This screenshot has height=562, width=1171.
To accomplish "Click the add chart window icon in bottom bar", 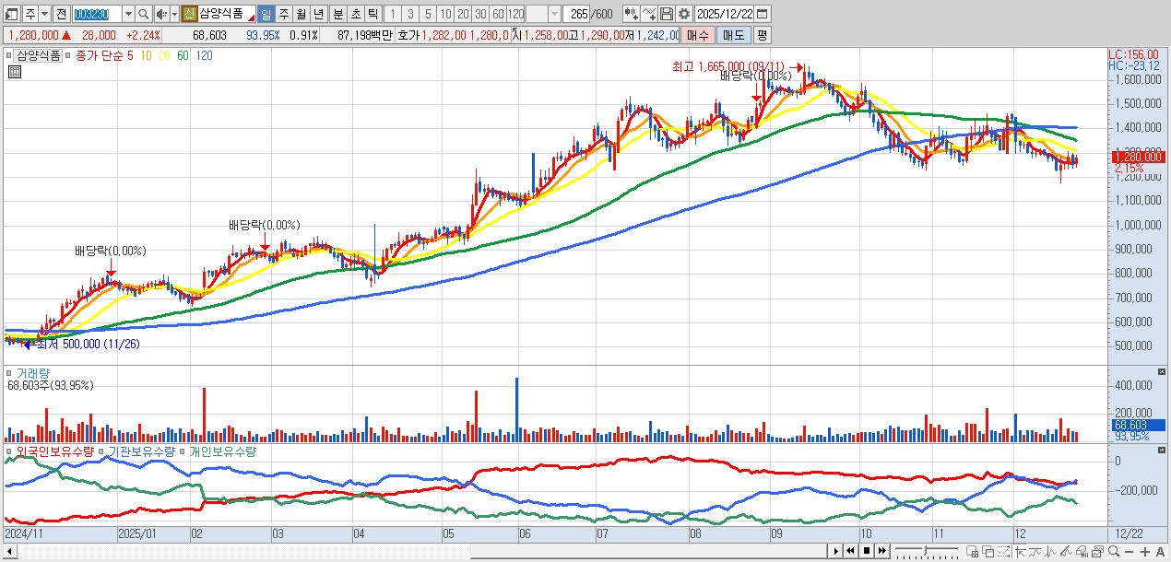I will [972, 551].
